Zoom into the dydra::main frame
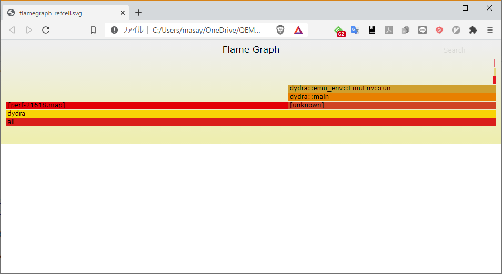The image size is (502, 274). click(392, 97)
